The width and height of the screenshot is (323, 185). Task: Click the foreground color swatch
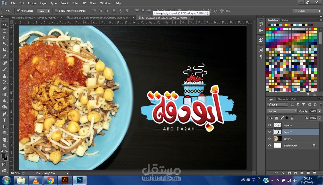3,156
